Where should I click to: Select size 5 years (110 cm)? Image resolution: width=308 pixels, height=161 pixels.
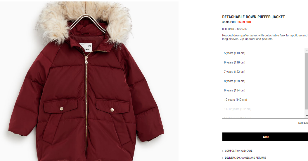(x=263, y=53)
